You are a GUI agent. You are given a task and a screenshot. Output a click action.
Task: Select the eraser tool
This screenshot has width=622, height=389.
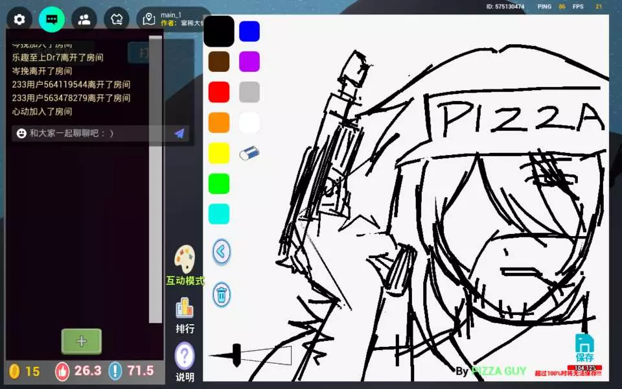pos(249,153)
